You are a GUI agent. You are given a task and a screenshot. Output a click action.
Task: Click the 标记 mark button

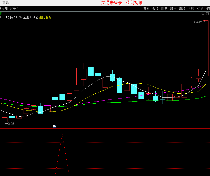pos(200,8)
